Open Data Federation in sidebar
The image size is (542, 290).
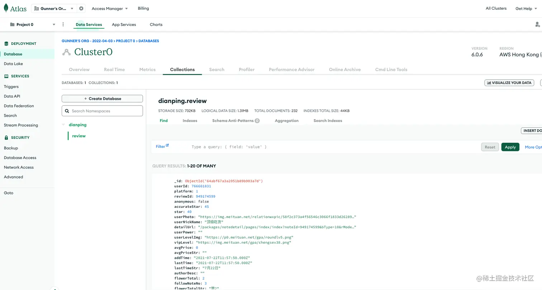point(19,106)
